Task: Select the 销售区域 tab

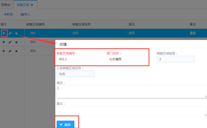Action: [x=23, y=5]
